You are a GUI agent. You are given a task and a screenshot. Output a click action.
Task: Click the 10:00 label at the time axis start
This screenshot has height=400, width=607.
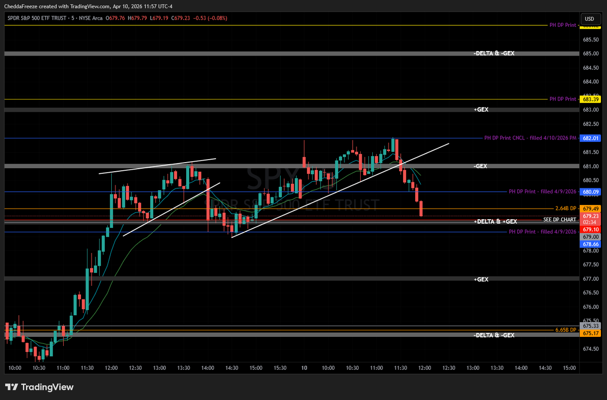[x=15, y=368]
